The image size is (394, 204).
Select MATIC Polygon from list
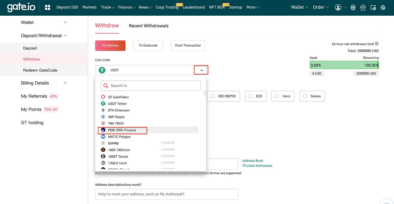pos(149,137)
